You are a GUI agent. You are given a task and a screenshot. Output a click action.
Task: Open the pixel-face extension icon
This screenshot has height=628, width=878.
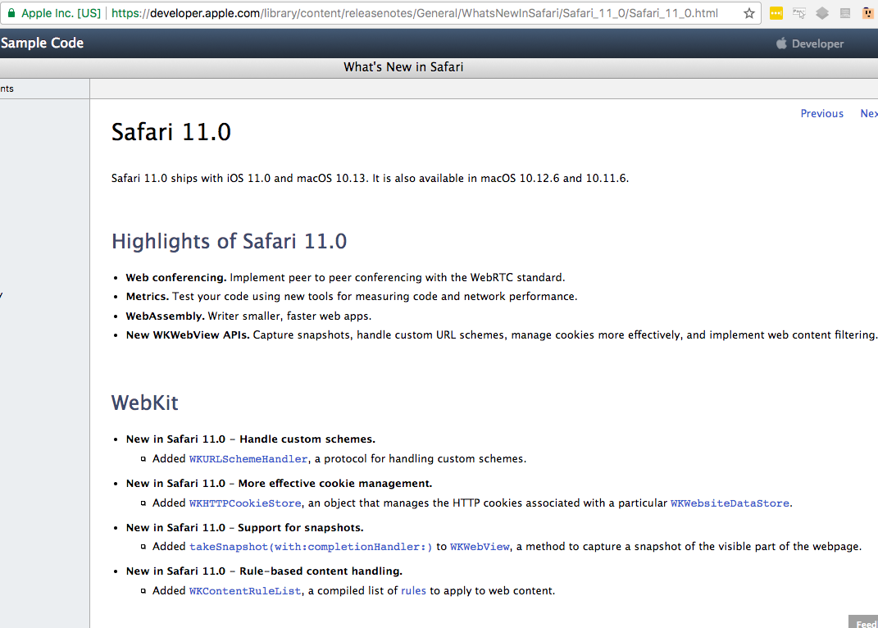[x=867, y=13]
